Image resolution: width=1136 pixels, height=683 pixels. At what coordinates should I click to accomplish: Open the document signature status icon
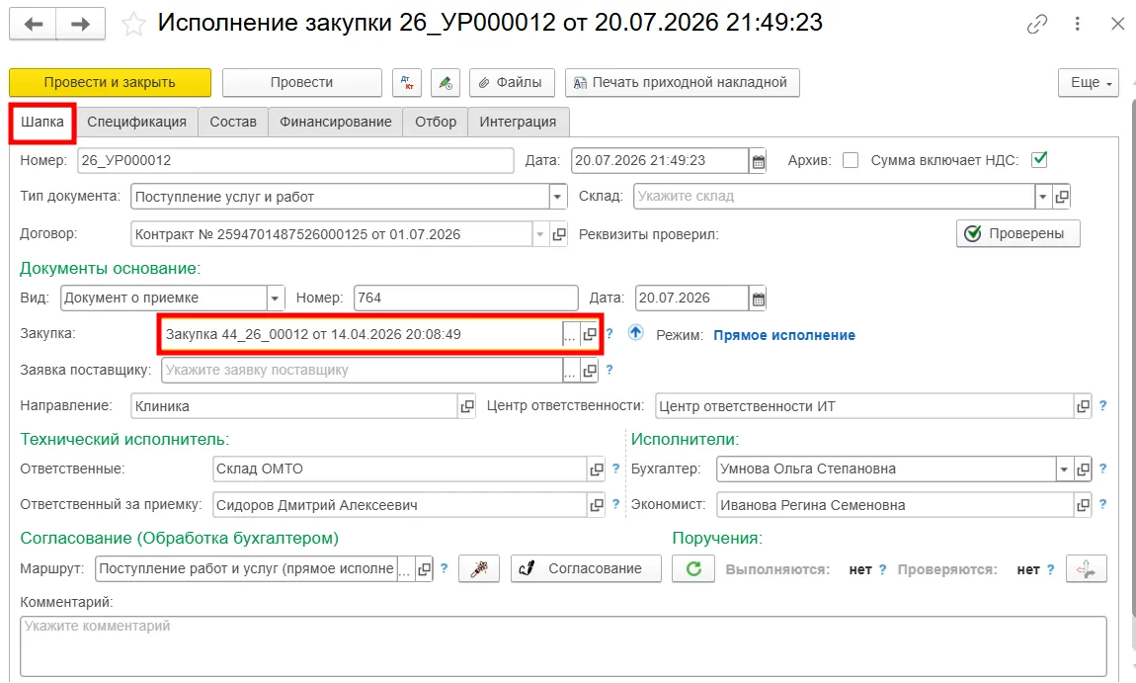(x=446, y=83)
